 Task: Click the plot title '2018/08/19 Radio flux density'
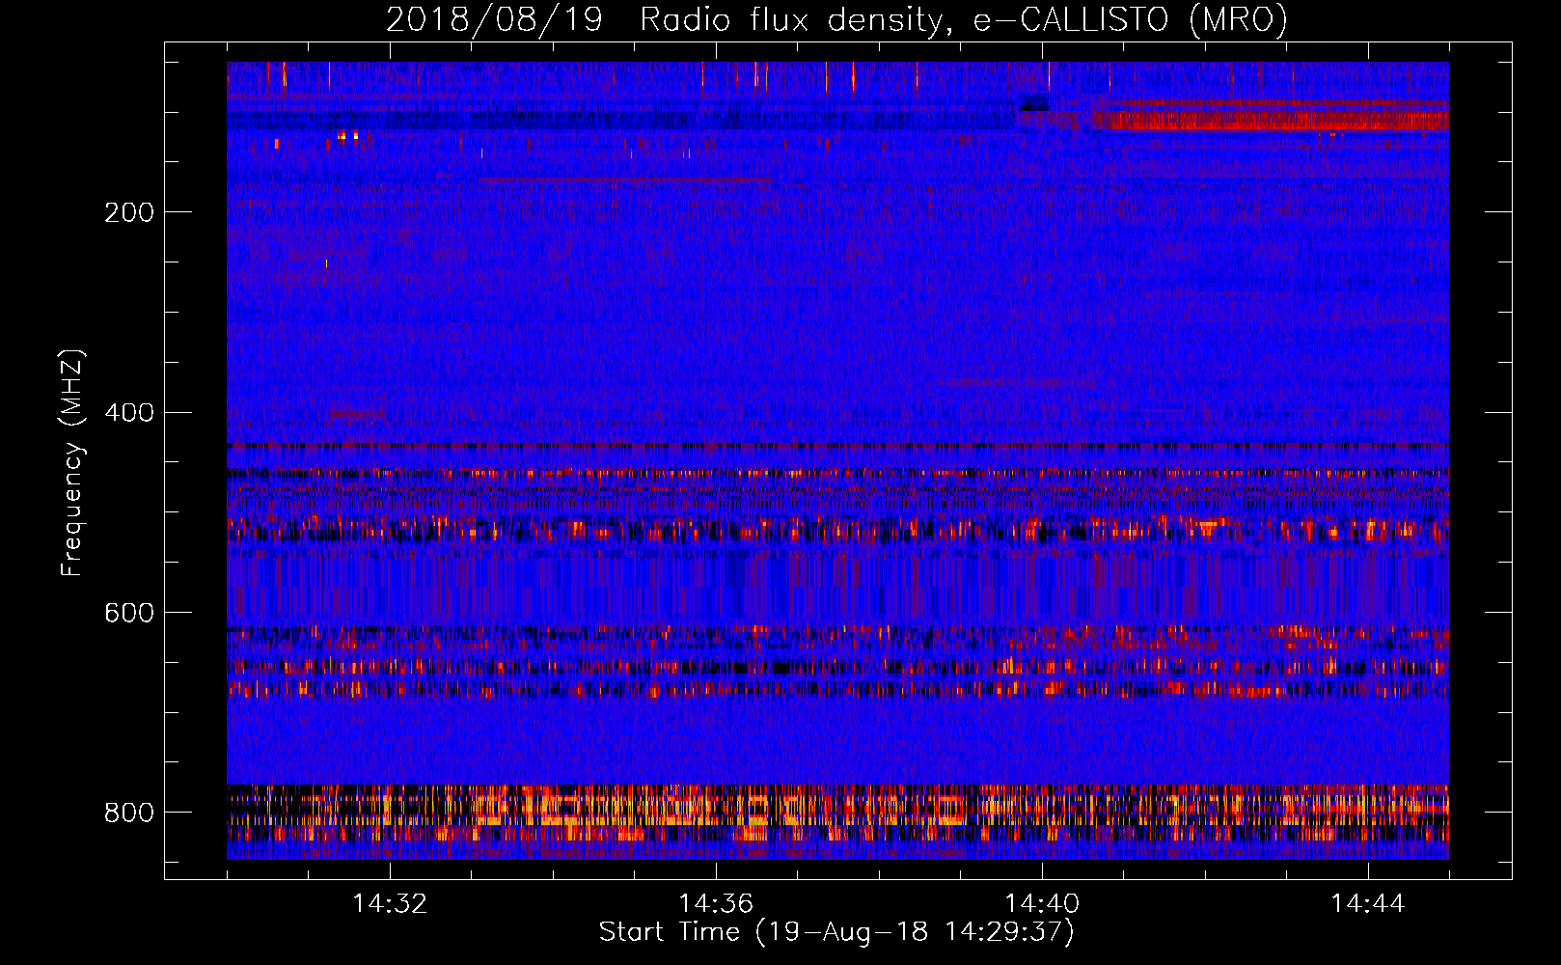coord(837,20)
